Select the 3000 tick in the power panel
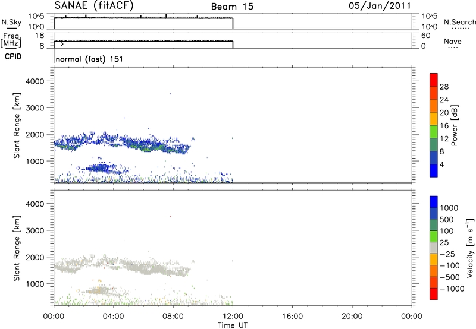Screen dimensions: 476x329 tap(35, 108)
